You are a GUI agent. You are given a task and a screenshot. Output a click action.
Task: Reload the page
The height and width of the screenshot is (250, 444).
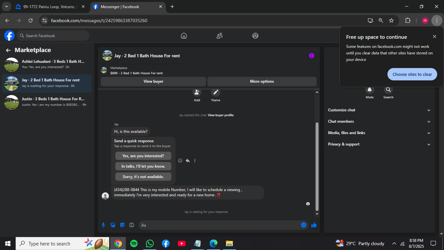pos(31,21)
